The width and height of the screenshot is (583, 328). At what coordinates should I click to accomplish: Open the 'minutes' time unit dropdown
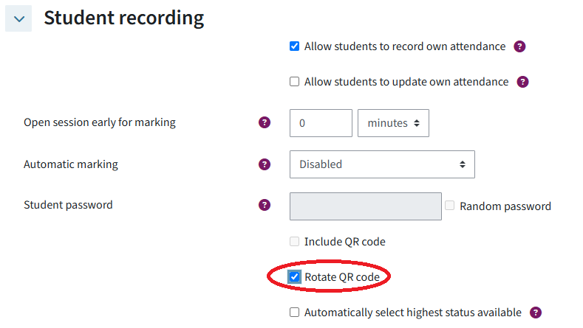(393, 123)
